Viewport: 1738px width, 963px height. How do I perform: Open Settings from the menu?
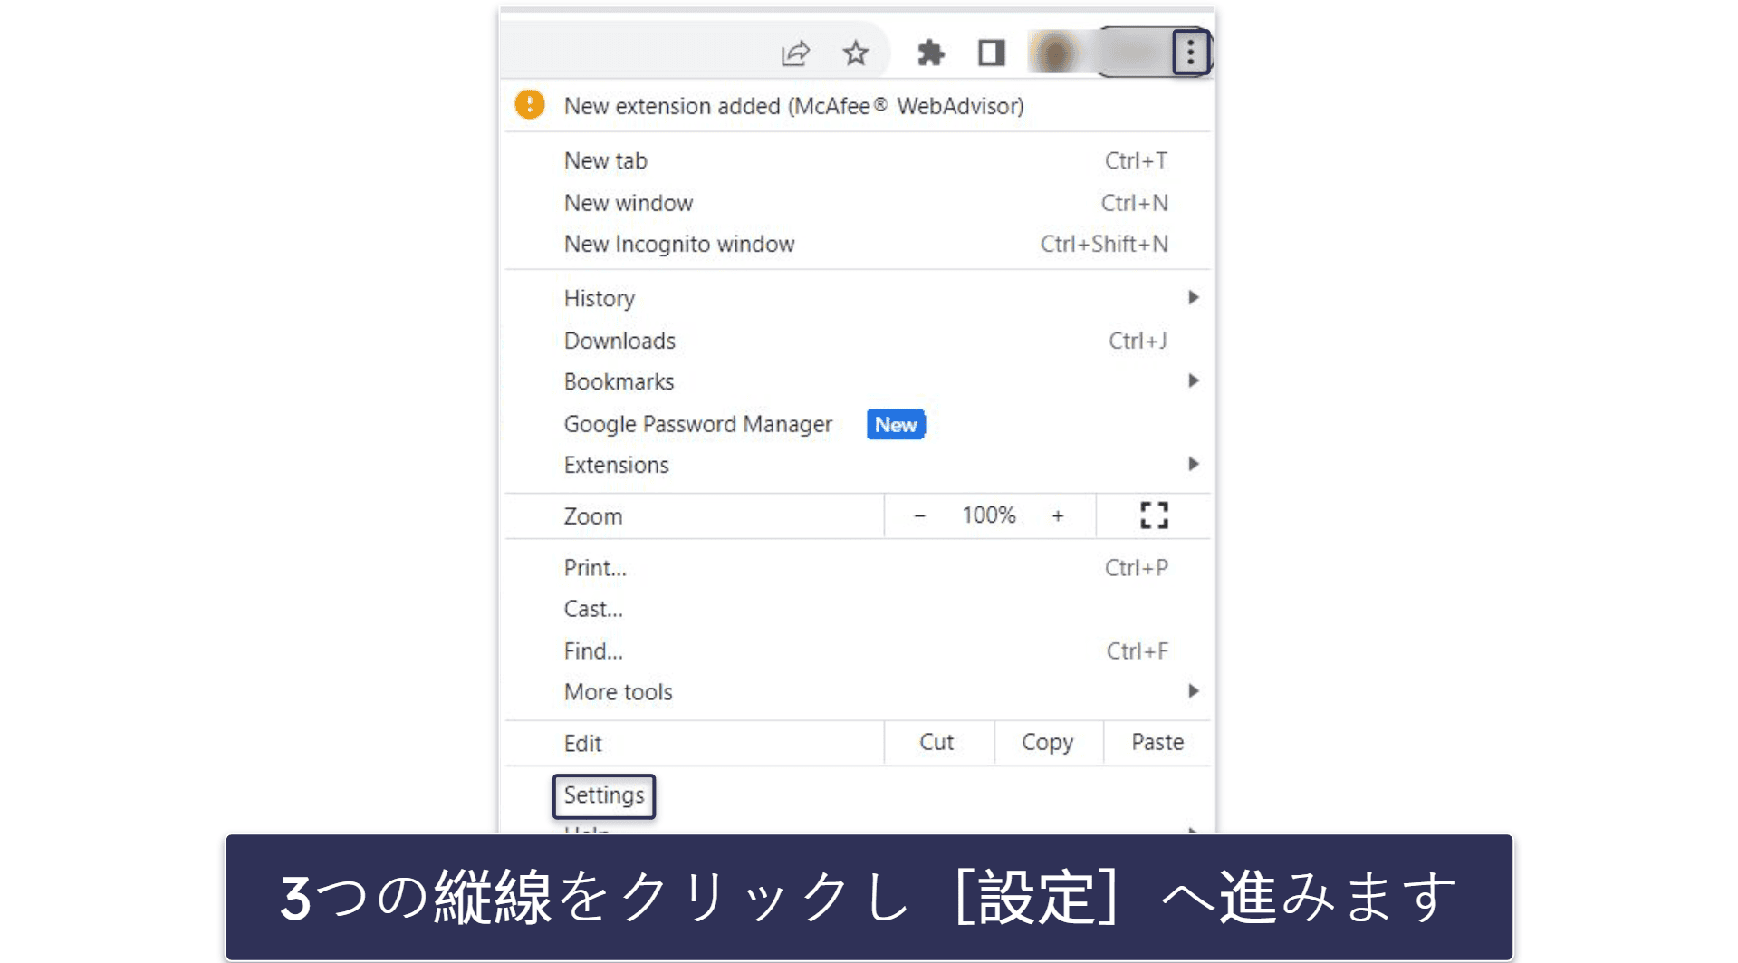click(604, 795)
